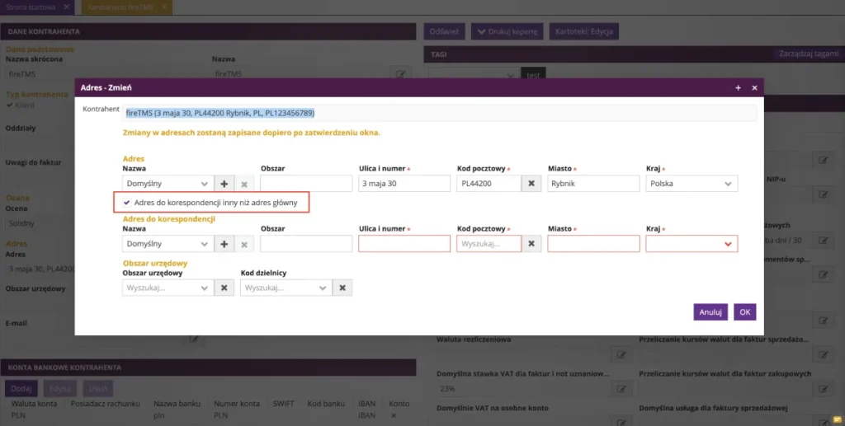Viewport: 845px width, 426px height.
Task: Click Usuń in bank accounts panel
Action: (x=97, y=388)
